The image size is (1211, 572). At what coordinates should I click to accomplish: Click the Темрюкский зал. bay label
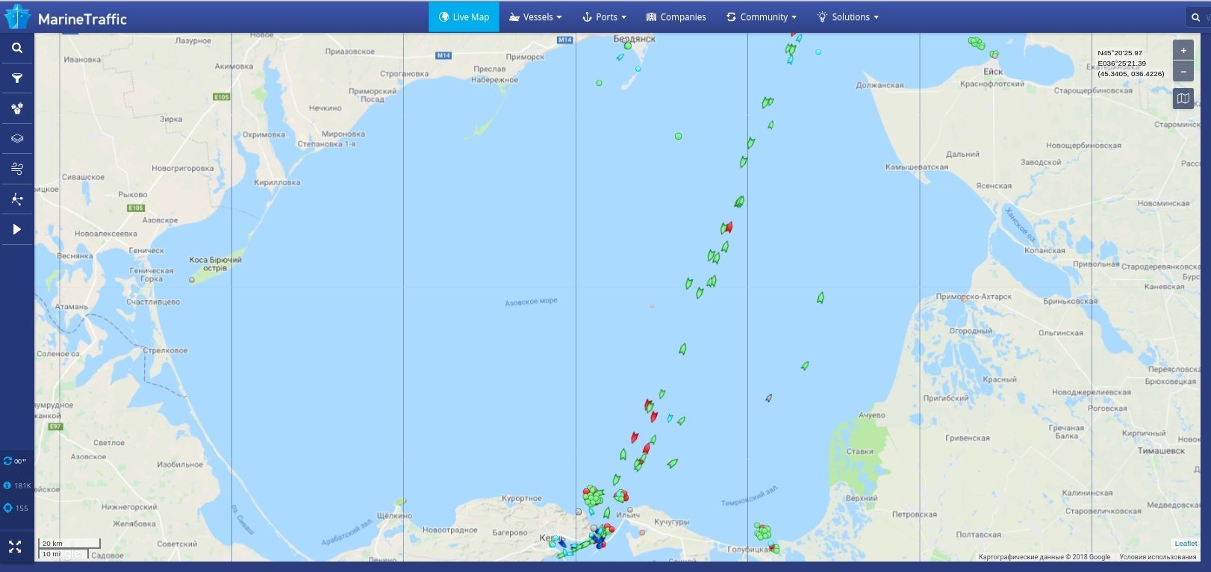750,495
